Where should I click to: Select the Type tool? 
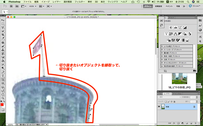[3, 76]
